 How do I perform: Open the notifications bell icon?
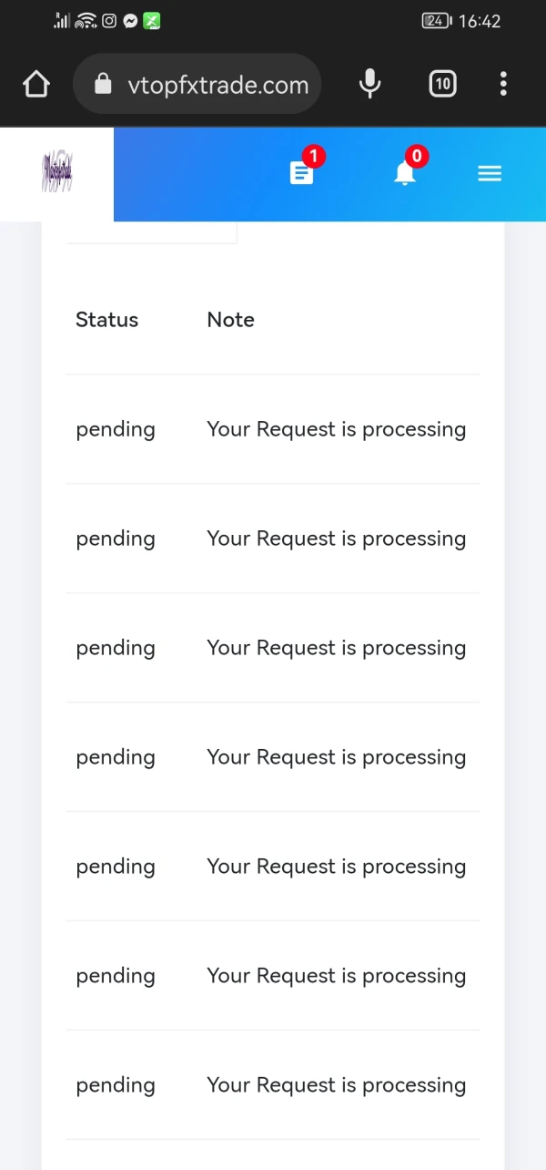pos(405,173)
